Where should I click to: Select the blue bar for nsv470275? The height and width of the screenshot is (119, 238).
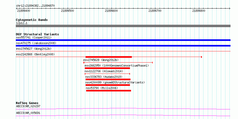pyautogui.click(x=123, y=46)
